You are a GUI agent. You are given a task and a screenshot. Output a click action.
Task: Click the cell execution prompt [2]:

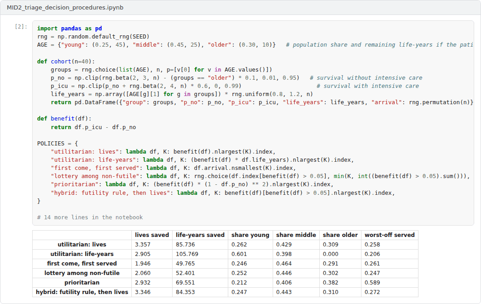[21, 26]
